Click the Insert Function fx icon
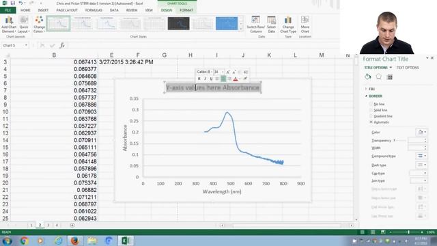The width and height of the screenshot is (437, 246). [x=62, y=45]
